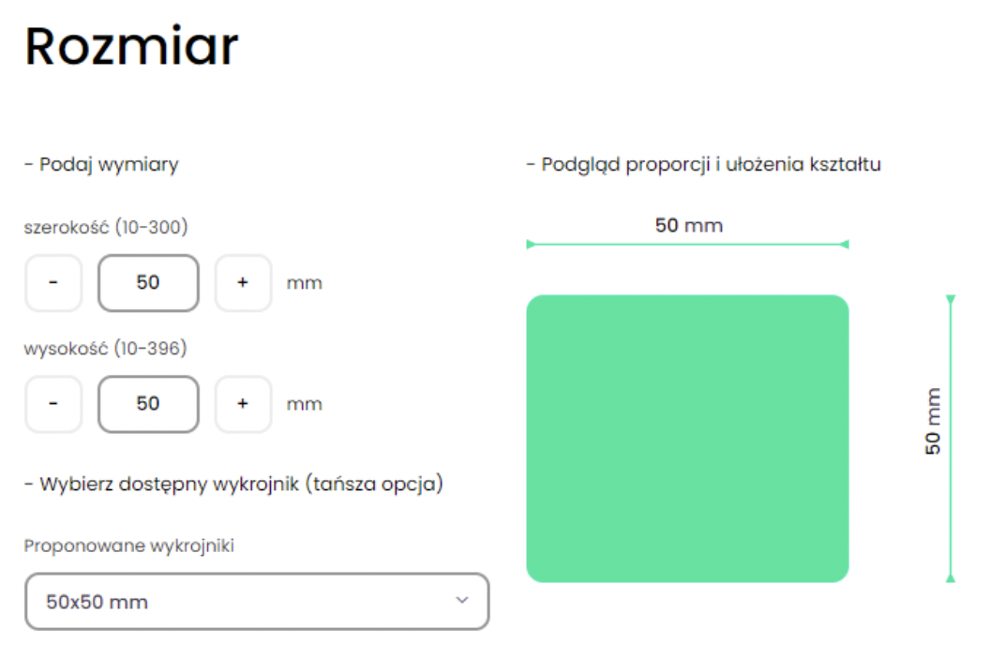1005x658 pixels.
Task: Increase width with the plus button
Action: click(243, 282)
